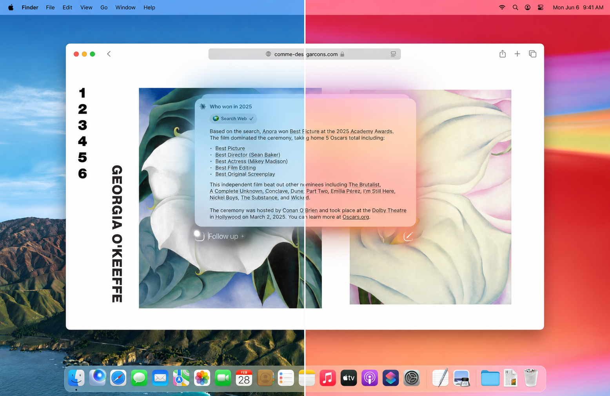
Task: Open Calendar showing Feb 28 in dock
Action: (244, 378)
